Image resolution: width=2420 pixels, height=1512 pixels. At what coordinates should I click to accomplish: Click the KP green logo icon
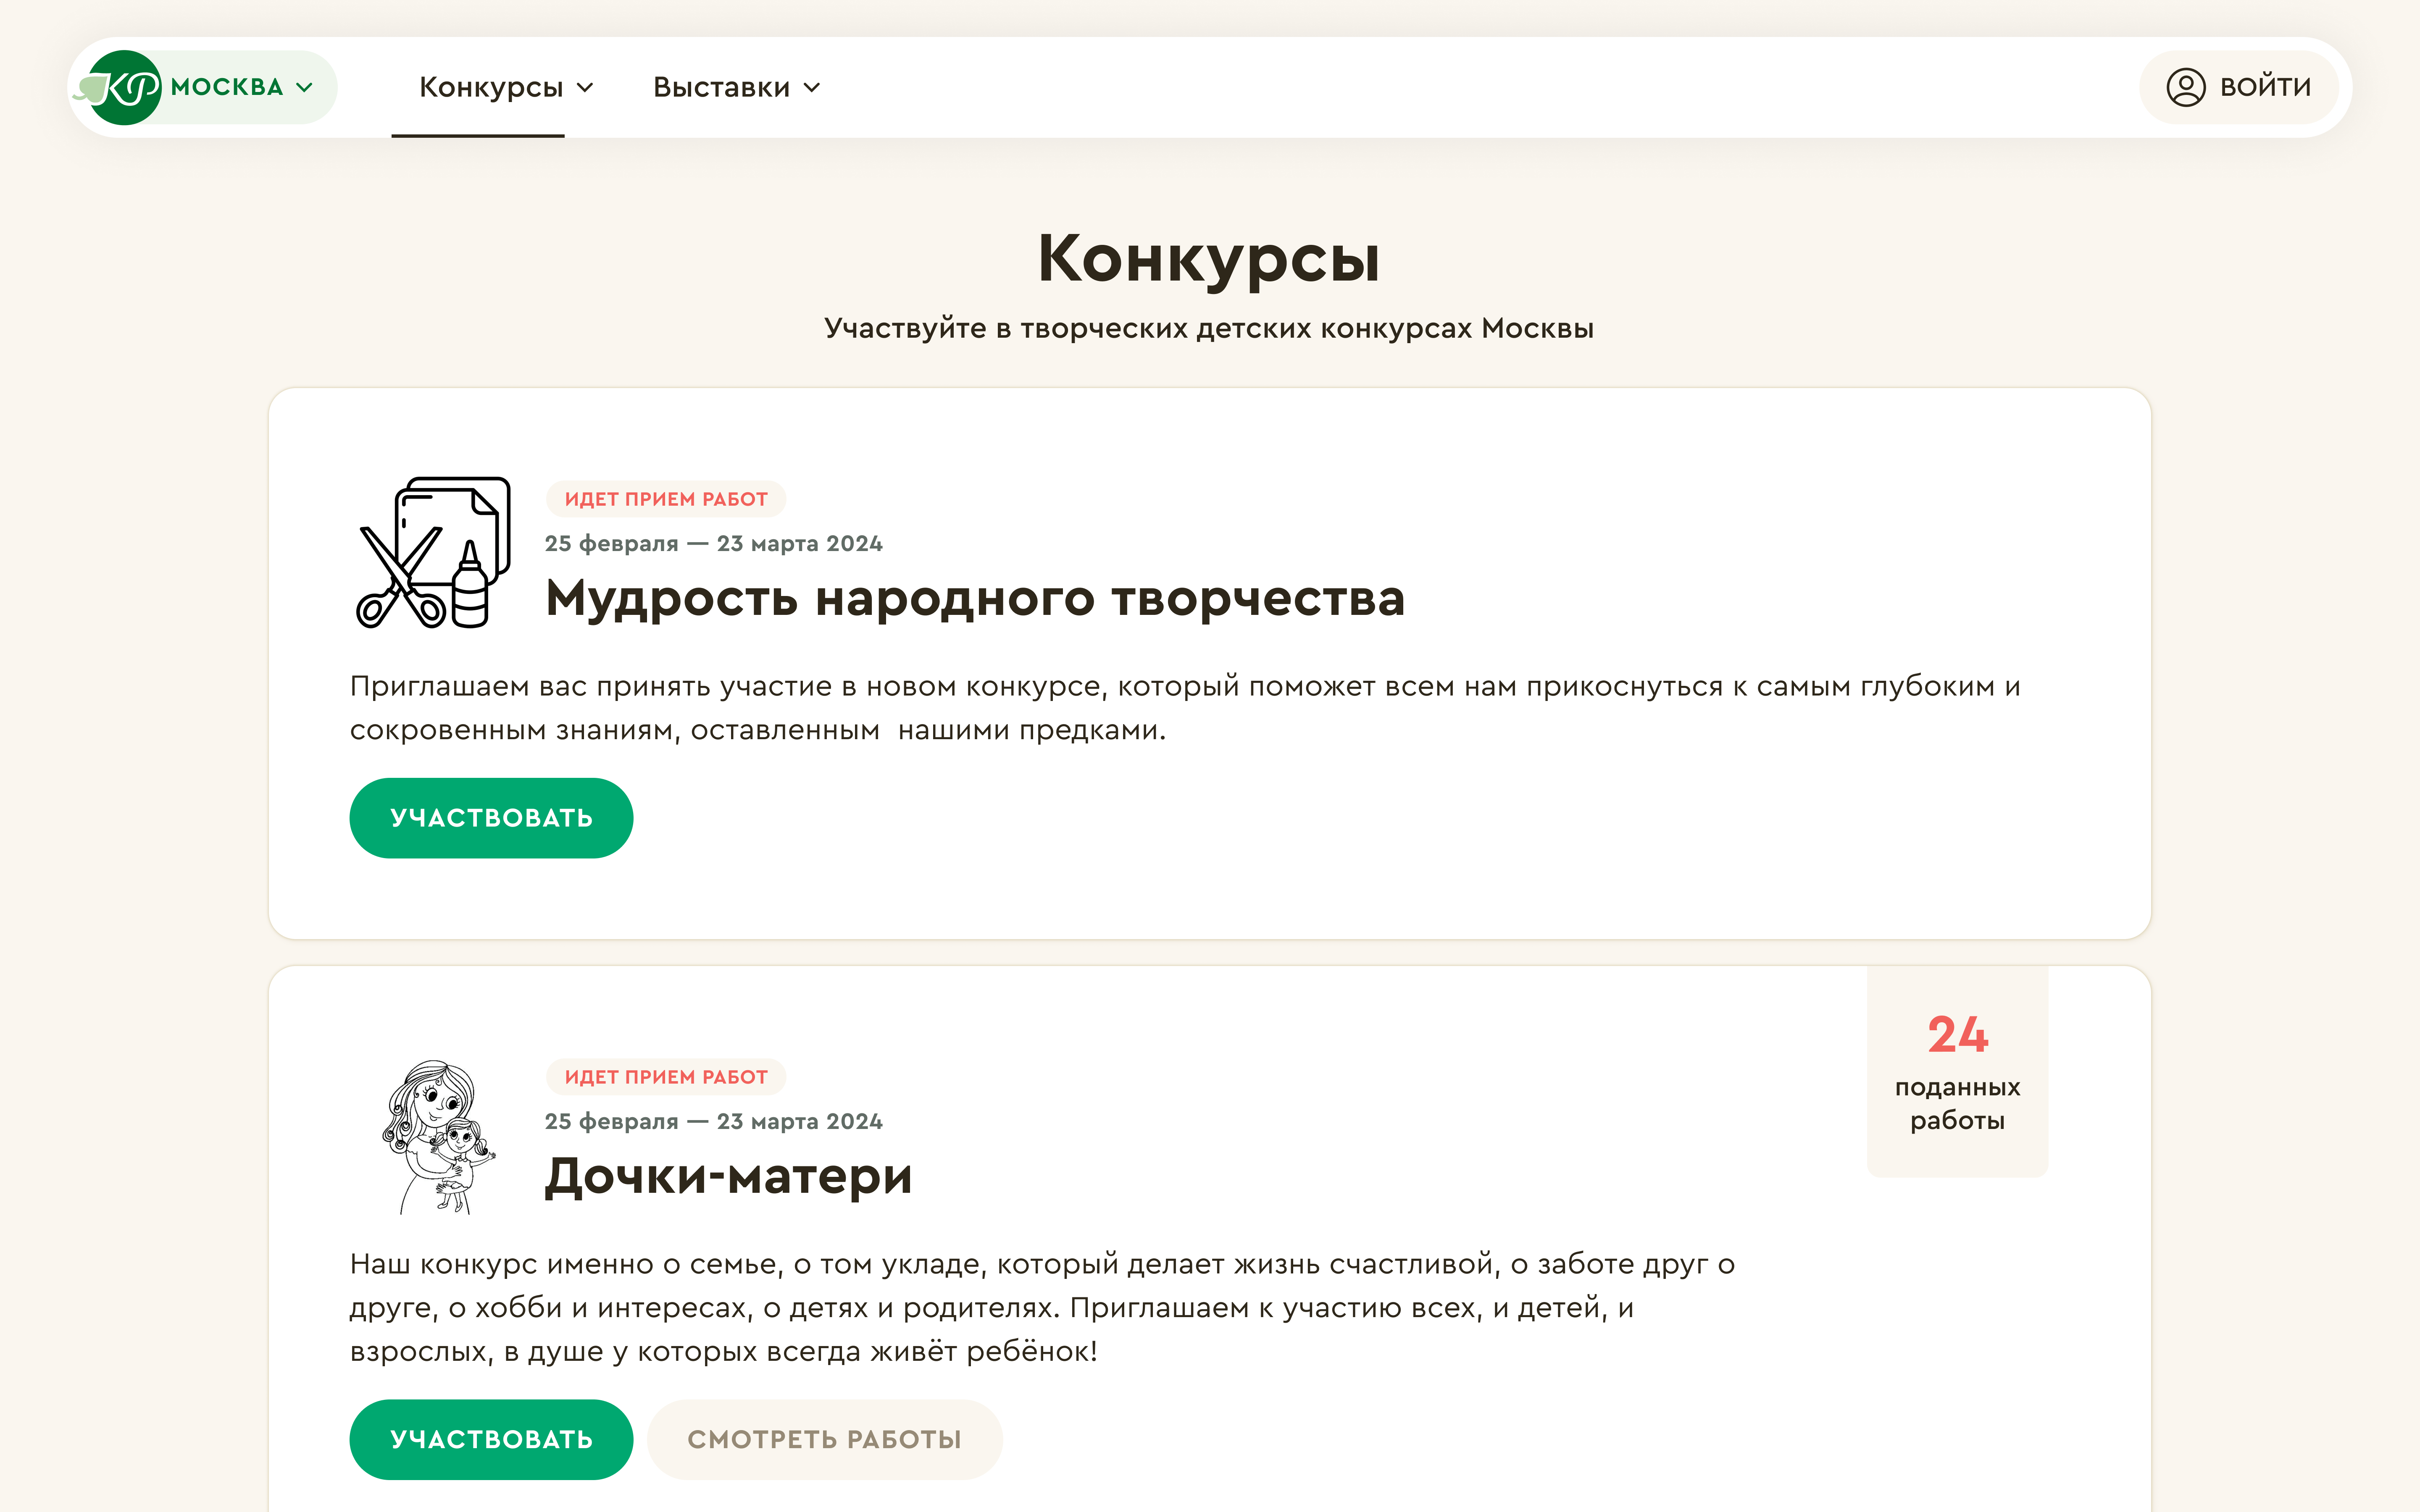124,88
